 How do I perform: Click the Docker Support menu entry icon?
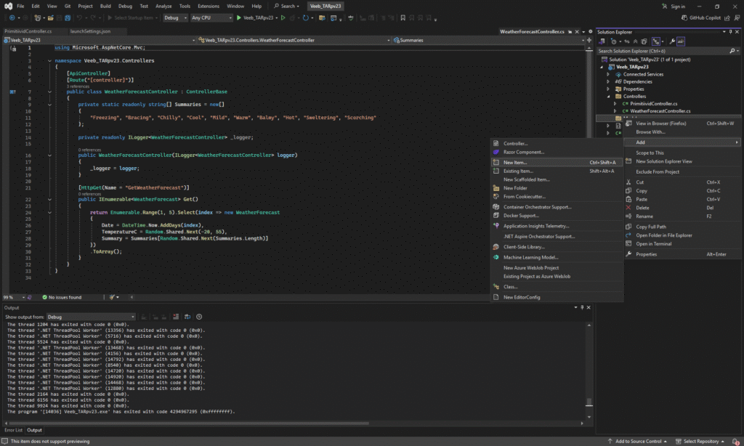click(496, 216)
